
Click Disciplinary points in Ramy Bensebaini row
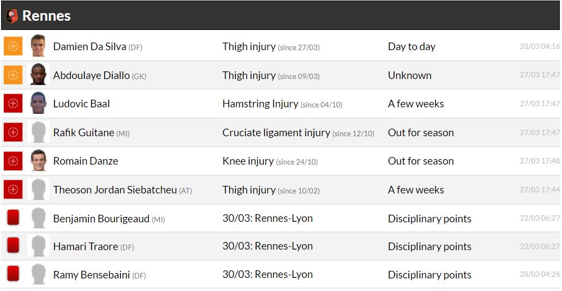point(430,275)
